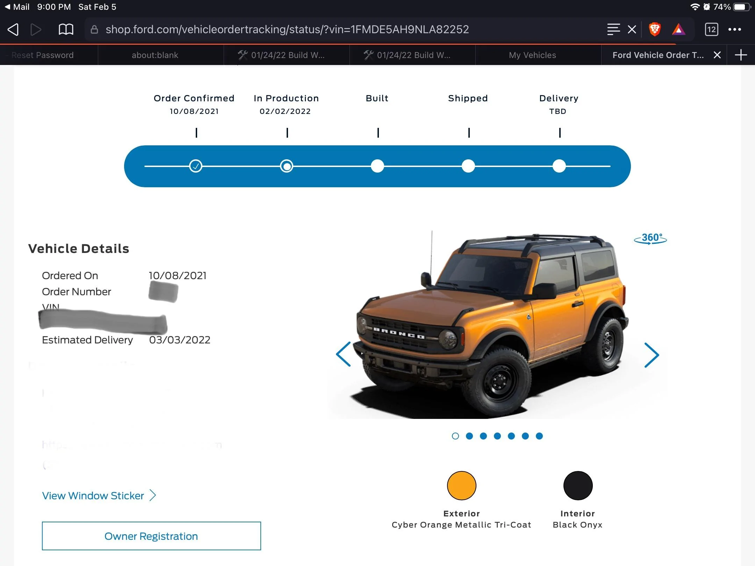Viewport: 755px width, 566px height.
Task: Show previous Bronco image with left chevron
Action: tap(343, 354)
